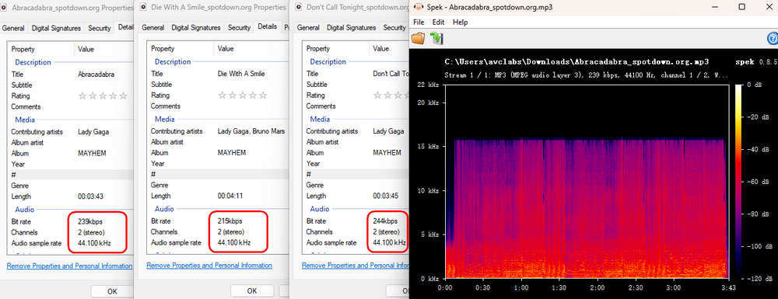Click Bit rate value 239kbps
Image resolution: width=778 pixels, height=299 pixels.
[x=90, y=221]
